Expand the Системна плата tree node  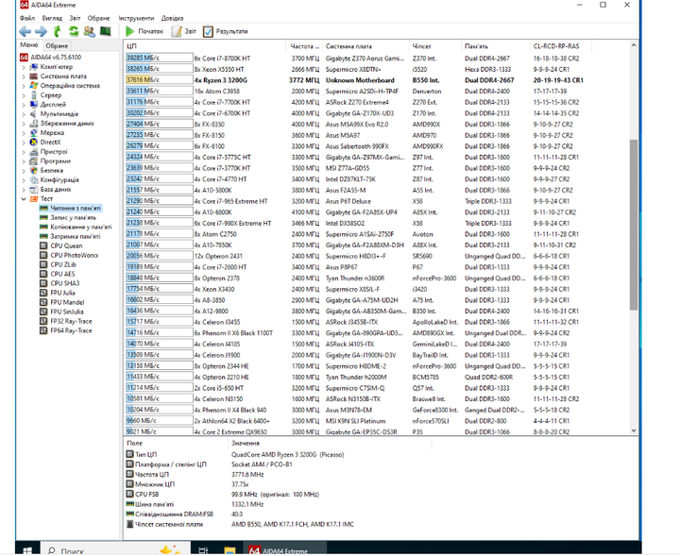24,76
